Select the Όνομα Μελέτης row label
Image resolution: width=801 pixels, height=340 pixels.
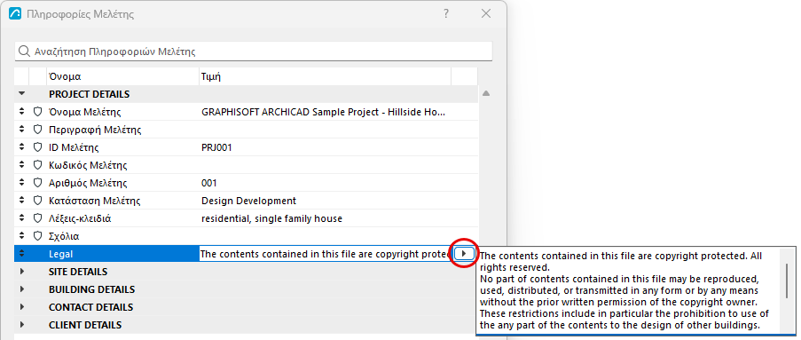tap(85, 112)
